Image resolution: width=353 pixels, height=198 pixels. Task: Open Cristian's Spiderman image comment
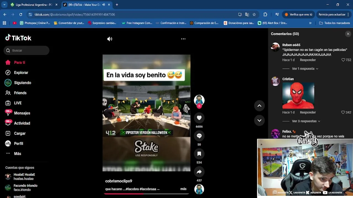(x=298, y=95)
